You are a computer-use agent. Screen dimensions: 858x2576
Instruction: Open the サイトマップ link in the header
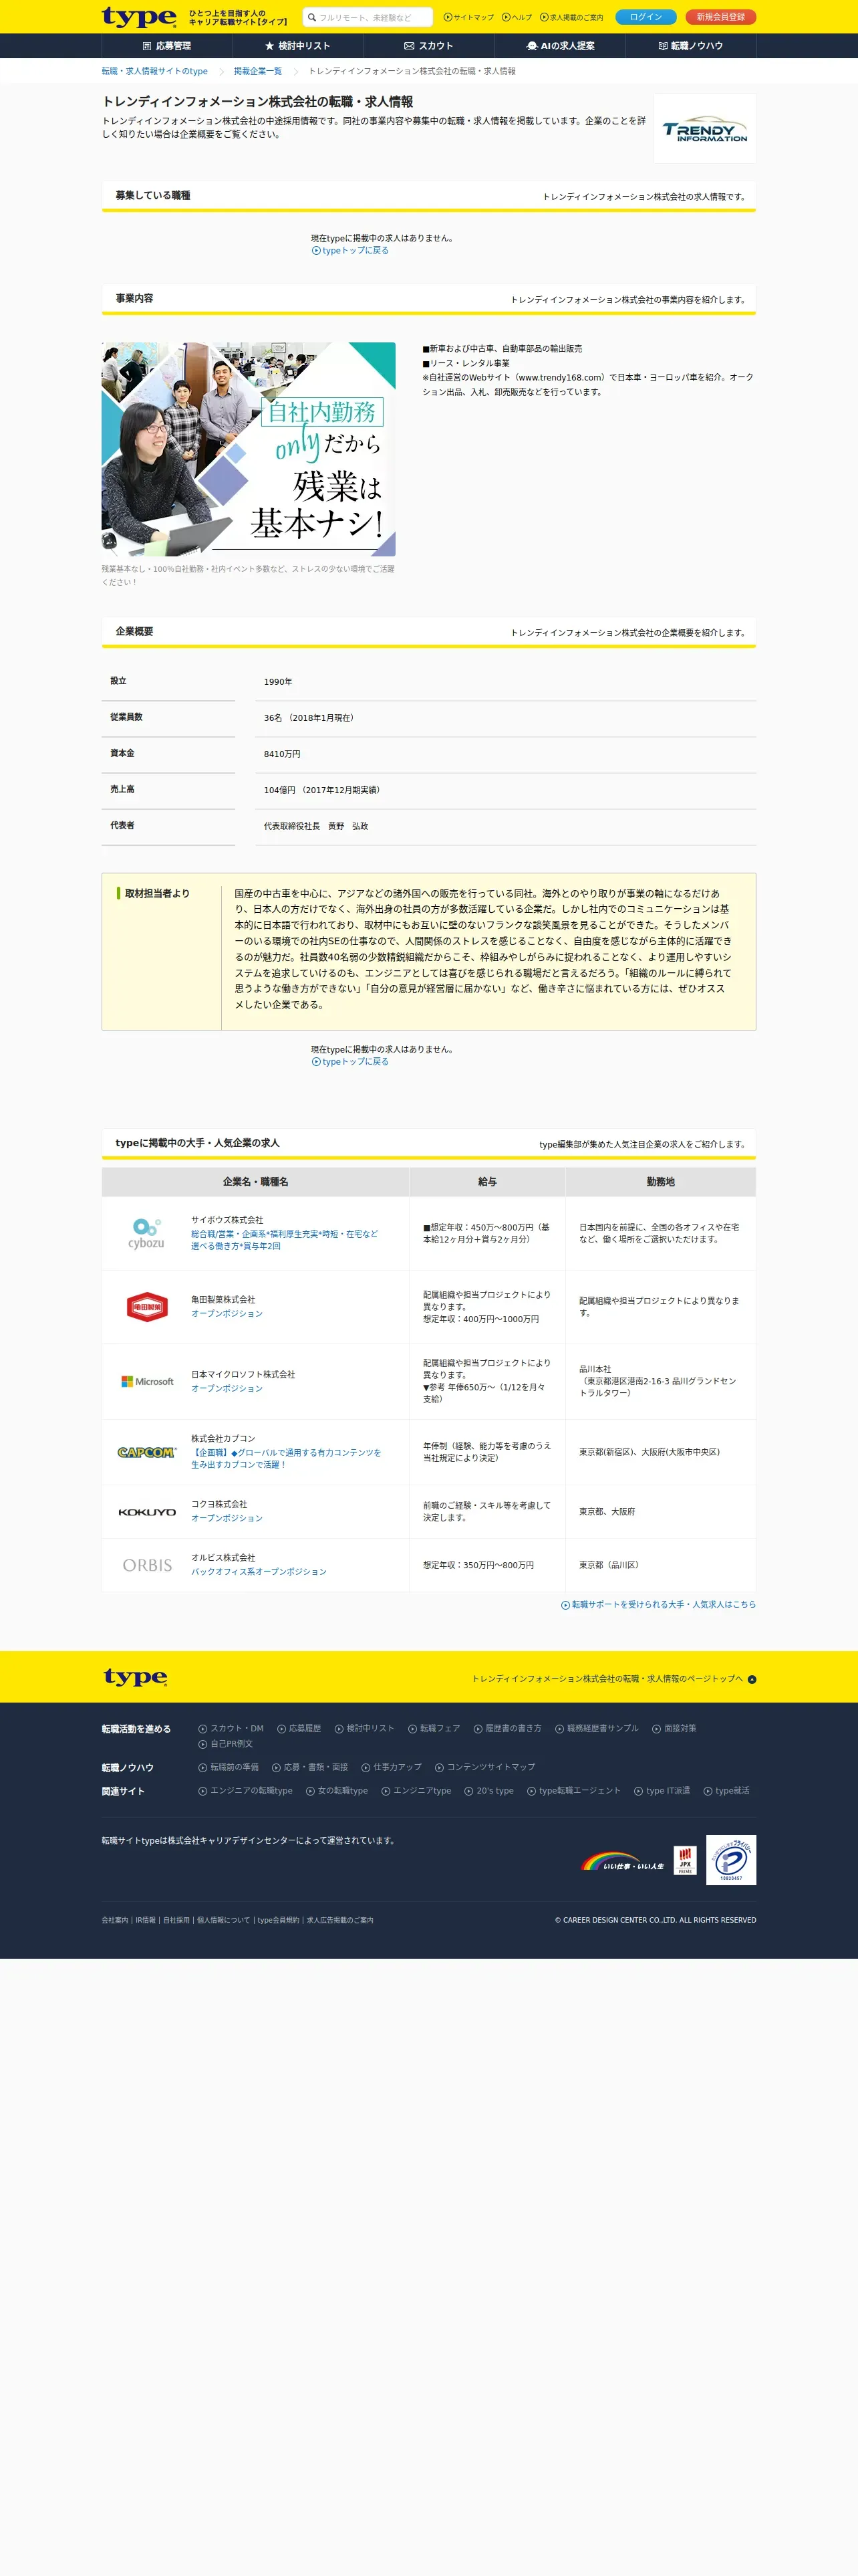[x=468, y=17]
